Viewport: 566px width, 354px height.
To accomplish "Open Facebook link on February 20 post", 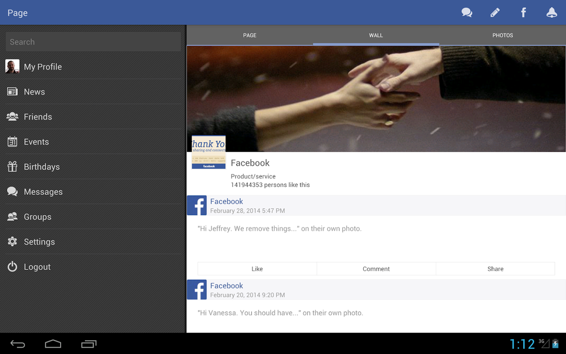I will [x=227, y=286].
